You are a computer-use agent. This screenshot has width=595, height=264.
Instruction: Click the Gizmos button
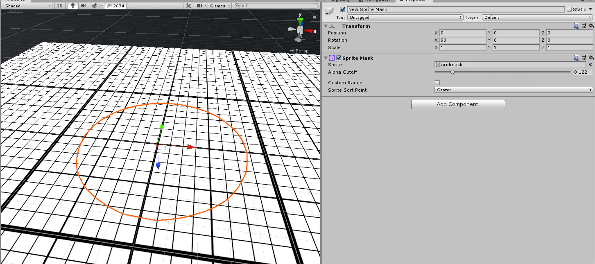click(217, 6)
